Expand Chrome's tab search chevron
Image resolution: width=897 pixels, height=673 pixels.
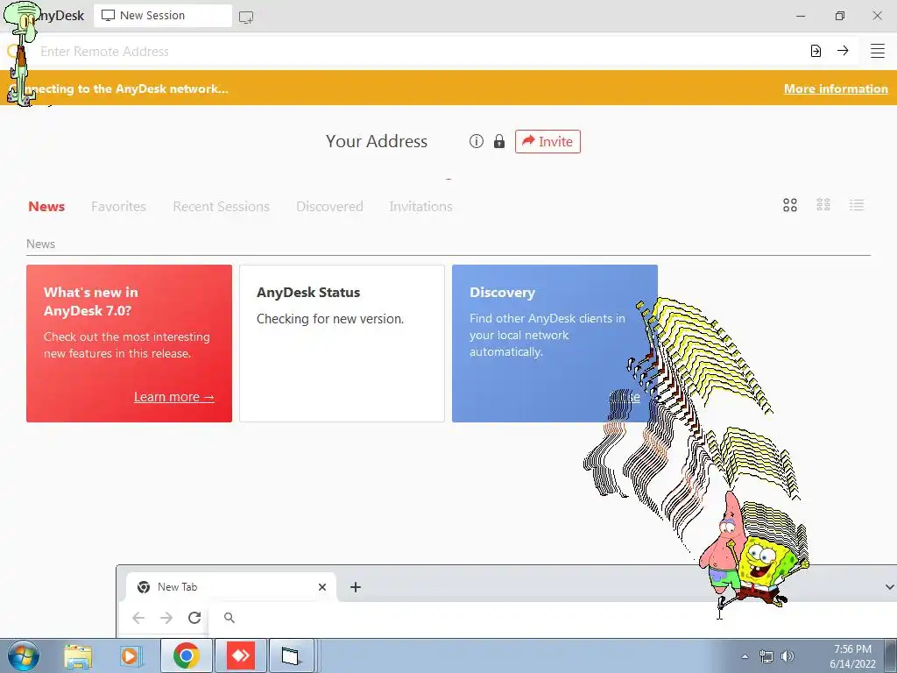tap(889, 587)
